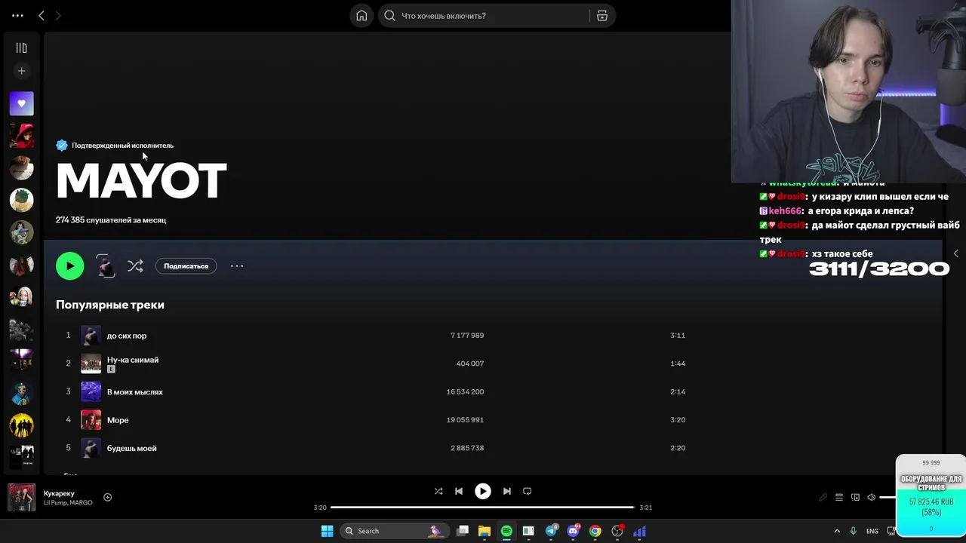966x543 pixels.
Task: Click play count '19 055 991'
Action: (x=465, y=420)
